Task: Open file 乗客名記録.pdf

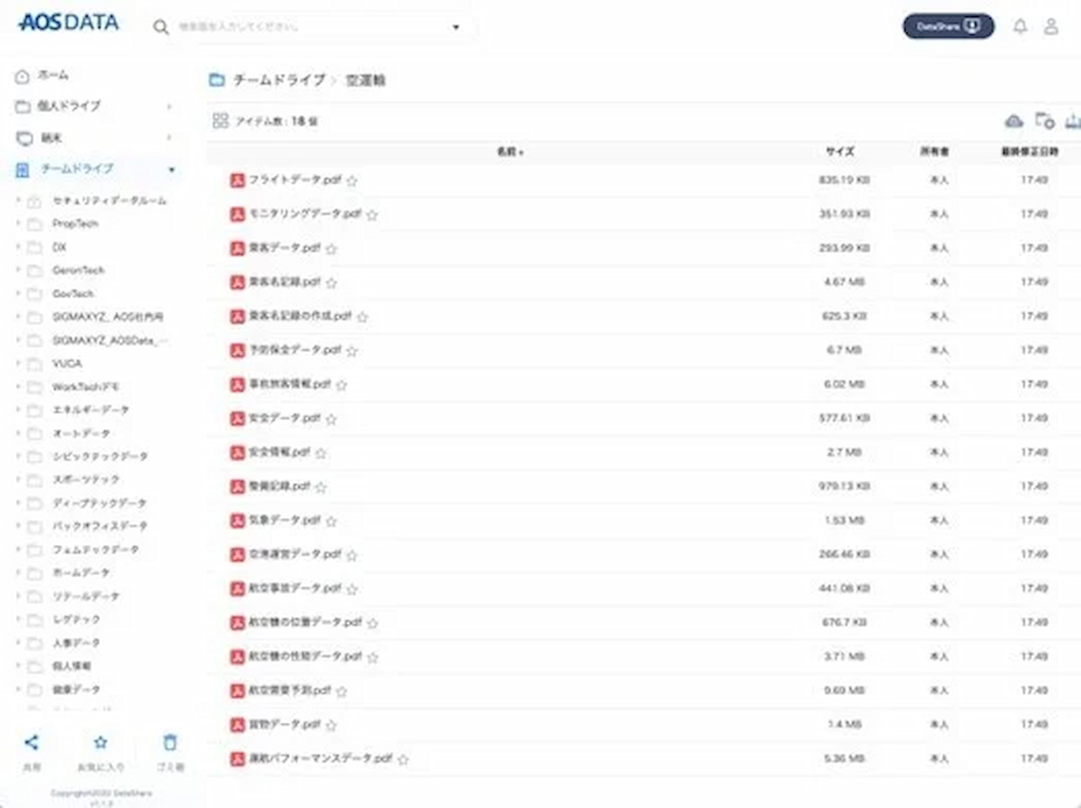Action: [x=284, y=282]
